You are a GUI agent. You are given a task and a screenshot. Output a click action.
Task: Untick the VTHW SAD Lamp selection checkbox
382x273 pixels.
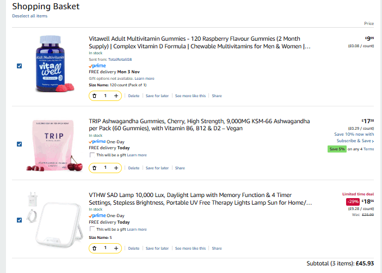(x=20, y=220)
